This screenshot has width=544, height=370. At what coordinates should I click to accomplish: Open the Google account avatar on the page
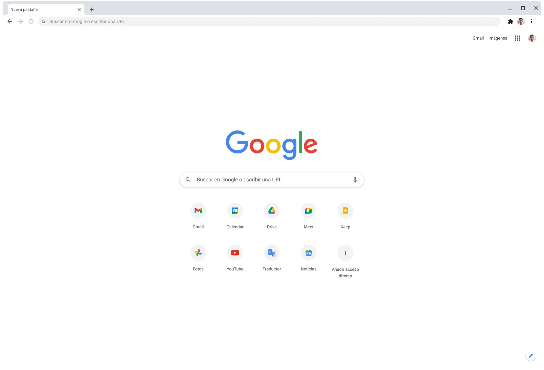(x=532, y=38)
